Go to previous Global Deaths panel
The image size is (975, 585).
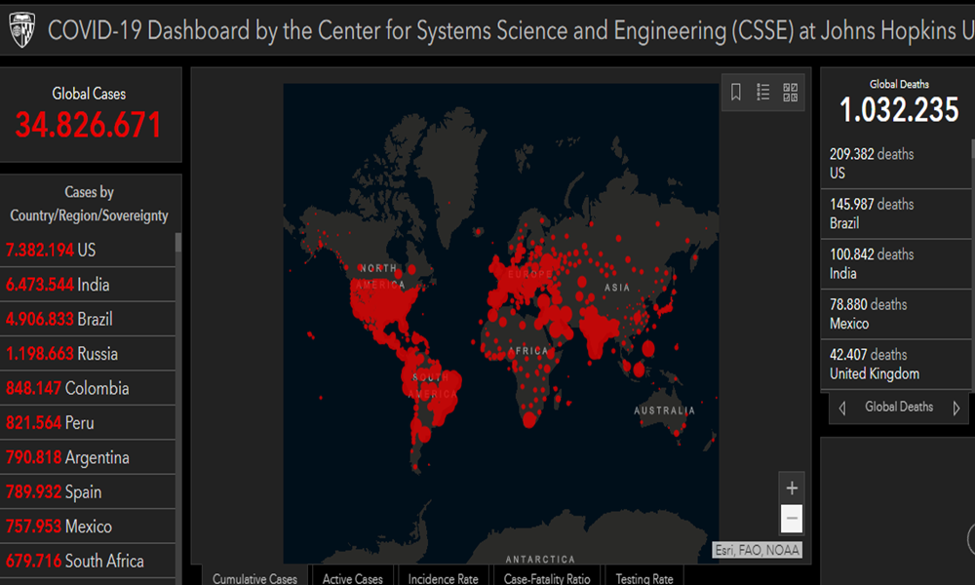(x=842, y=408)
